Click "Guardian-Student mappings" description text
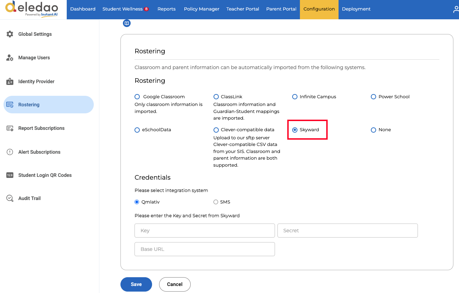 247,111
